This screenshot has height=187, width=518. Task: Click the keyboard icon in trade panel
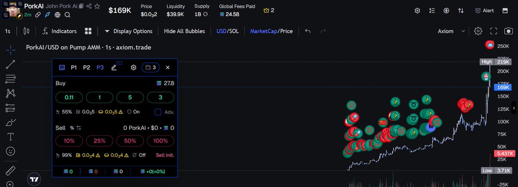coord(62,67)
